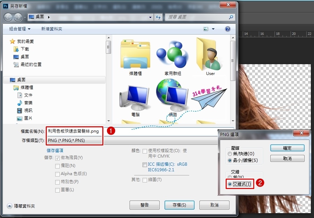Click the change view icon
The height and width of the screenshot is (218, 314).
[206, 29]
